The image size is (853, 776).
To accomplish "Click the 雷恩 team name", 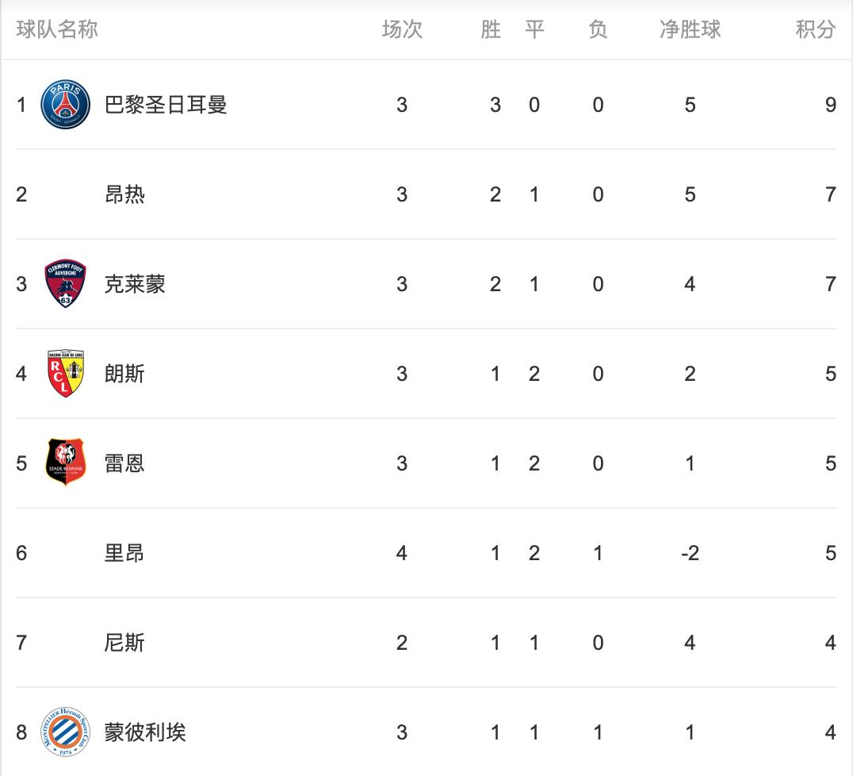I will (x=124, y=463).
